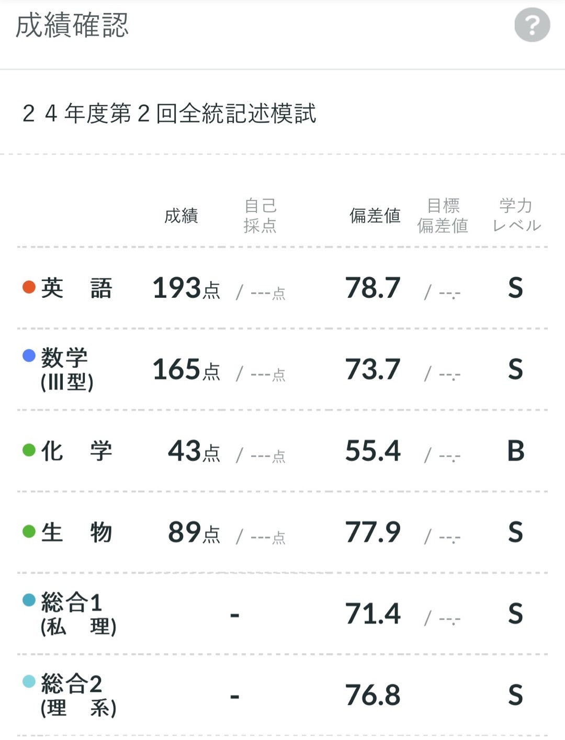Open the help question mark icon
565x740 pixels.
(x=532, y=25)
